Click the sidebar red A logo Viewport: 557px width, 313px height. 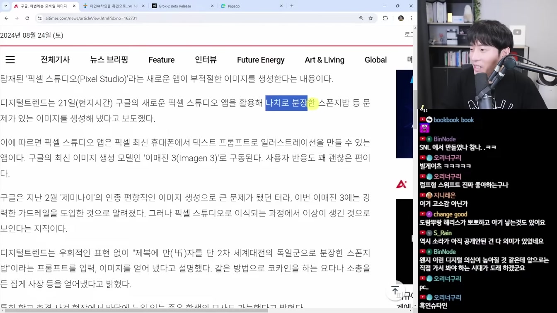[401, 184]
